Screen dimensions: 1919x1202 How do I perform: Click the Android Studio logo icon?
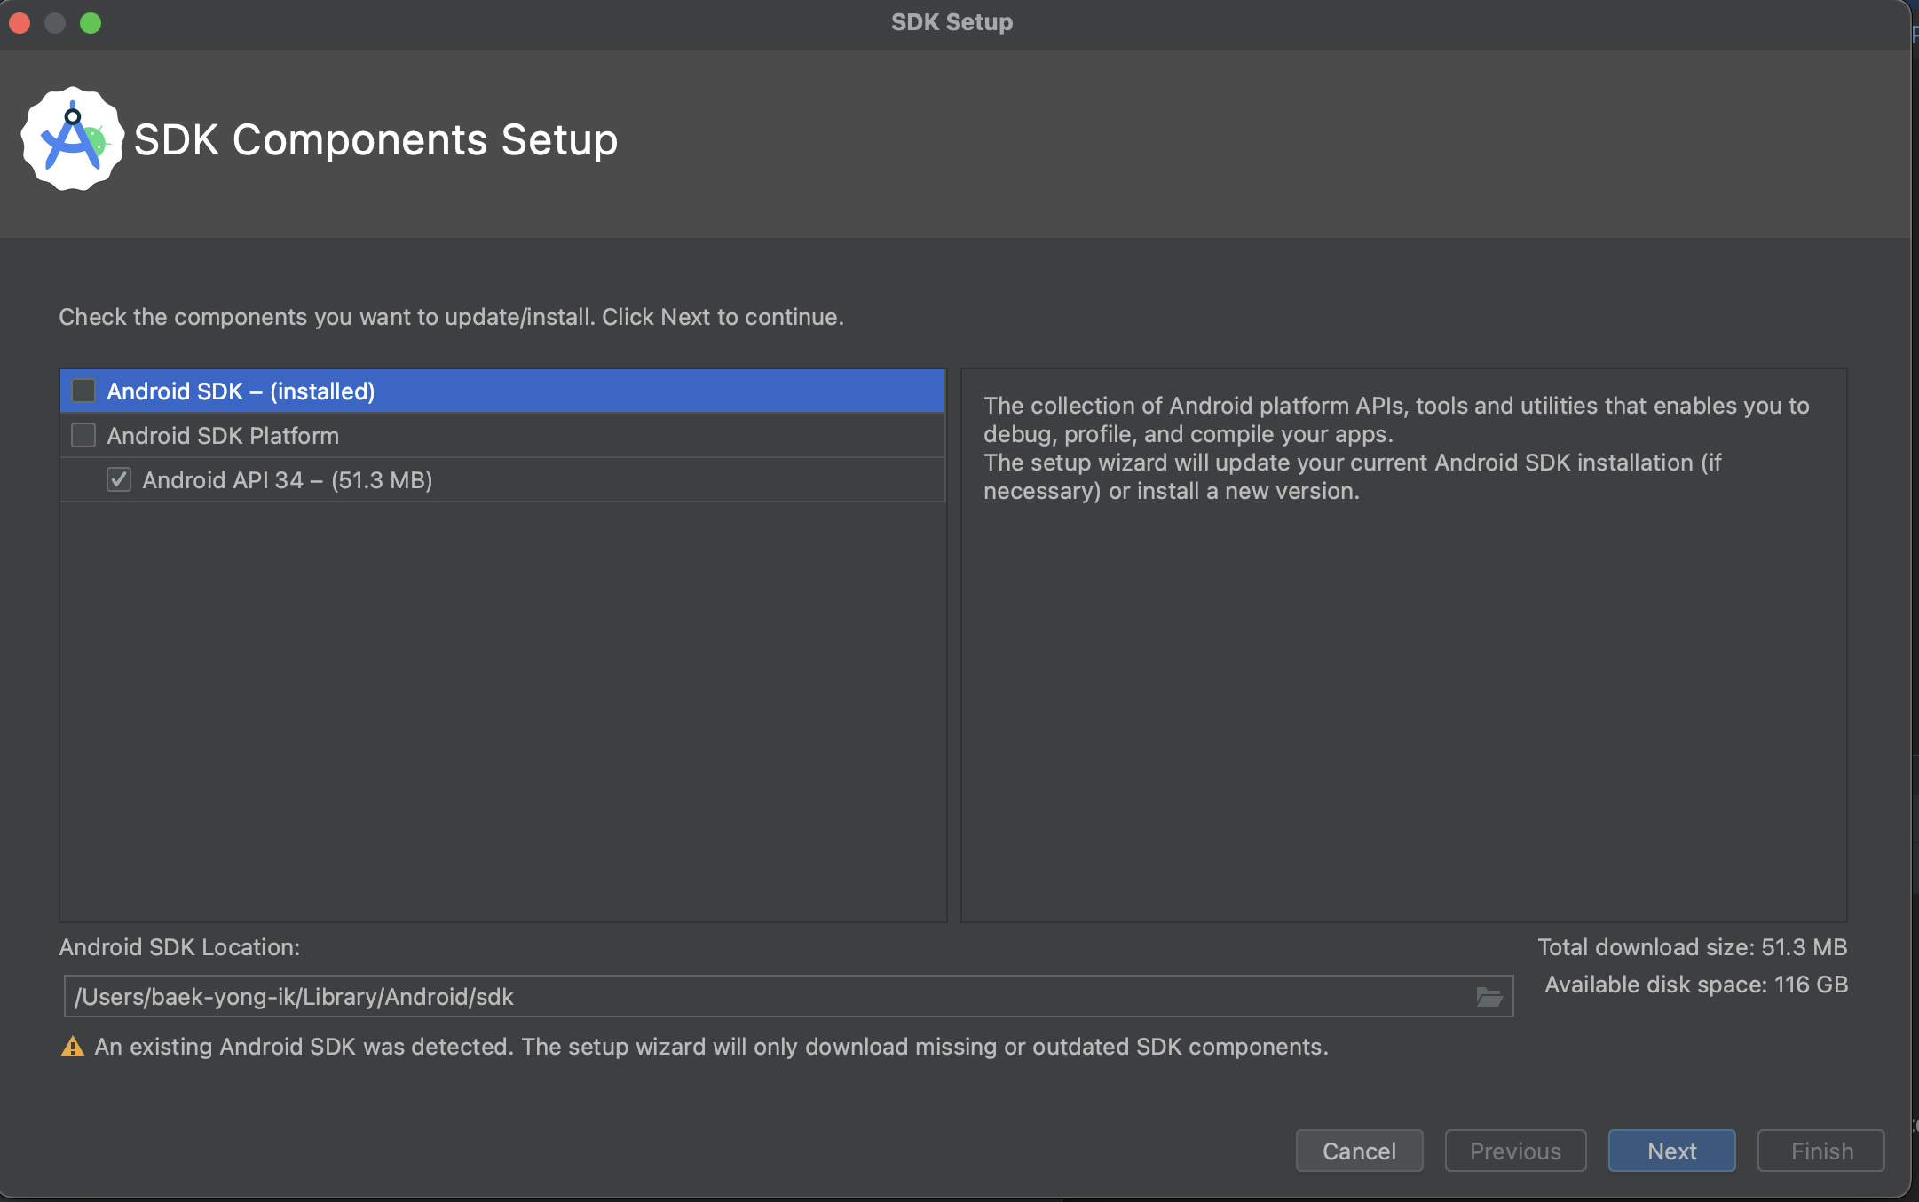(72, 138)
